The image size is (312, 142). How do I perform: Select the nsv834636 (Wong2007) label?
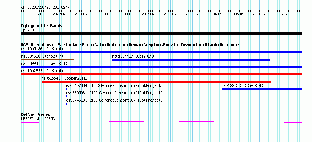42,56
